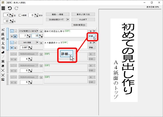
Task: Click text box containing 初めての見出し作り
Action: coord(66,33)
